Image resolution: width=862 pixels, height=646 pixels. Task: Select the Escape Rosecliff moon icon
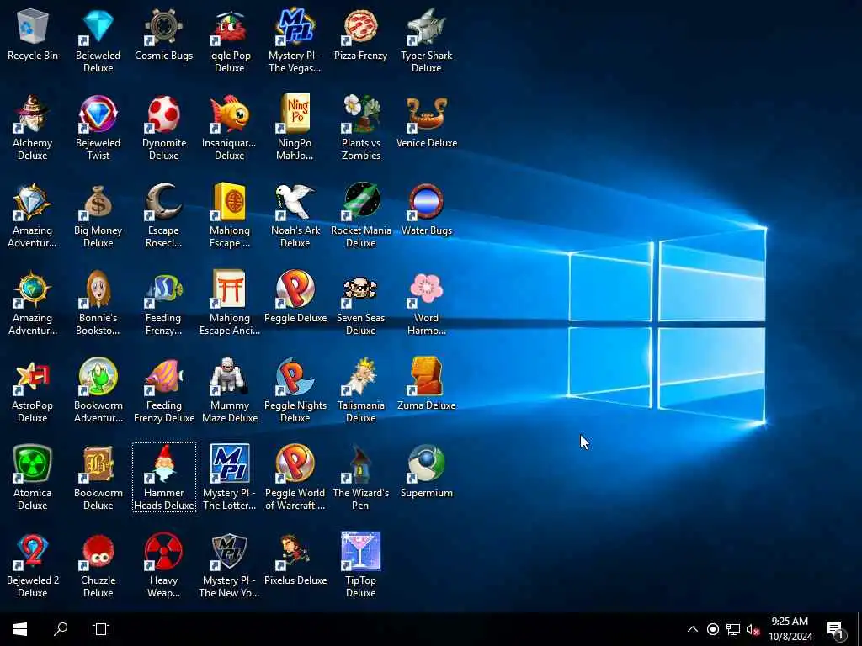(164, 201)
